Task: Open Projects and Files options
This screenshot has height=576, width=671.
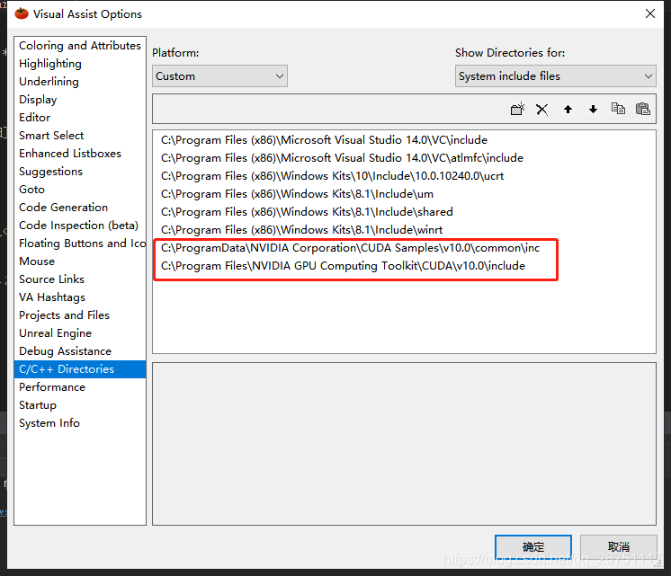Action: (80, 315)
